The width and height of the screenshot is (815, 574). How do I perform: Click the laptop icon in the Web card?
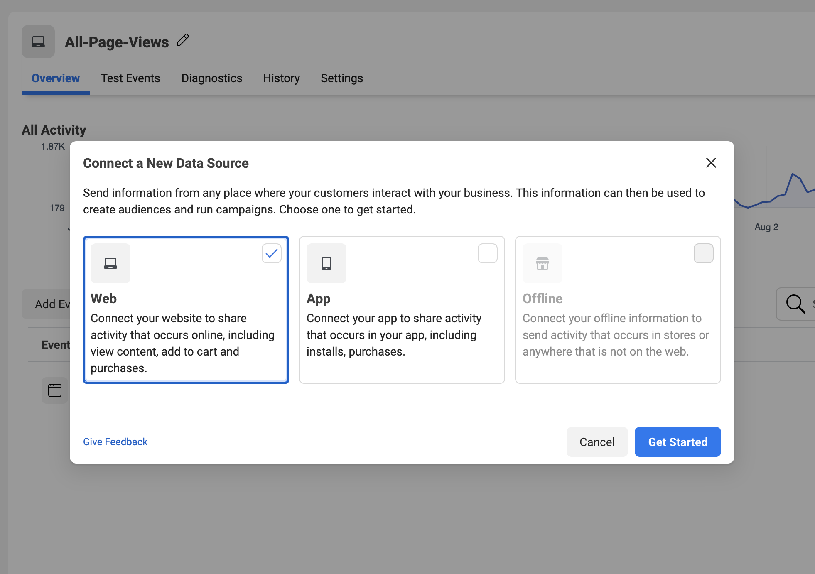[110, 263]
